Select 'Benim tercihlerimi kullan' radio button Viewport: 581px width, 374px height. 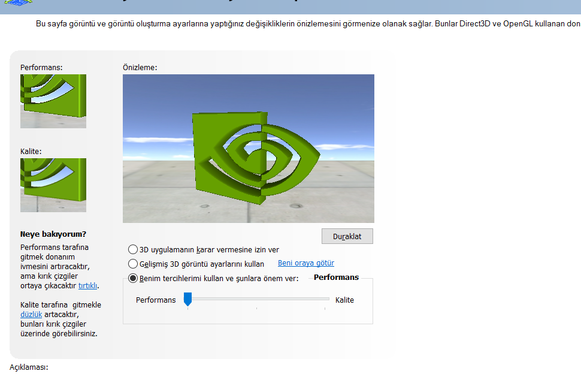tap(132, 278)
